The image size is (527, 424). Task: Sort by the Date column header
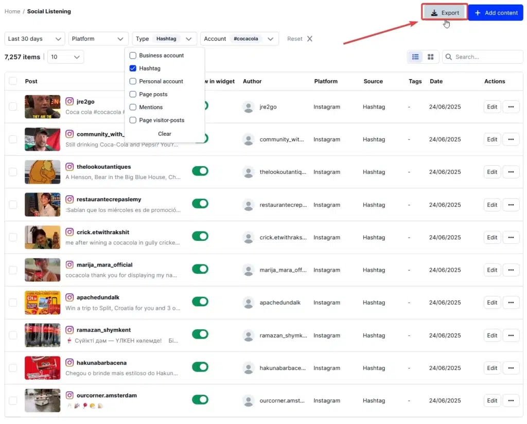(436, 81)
